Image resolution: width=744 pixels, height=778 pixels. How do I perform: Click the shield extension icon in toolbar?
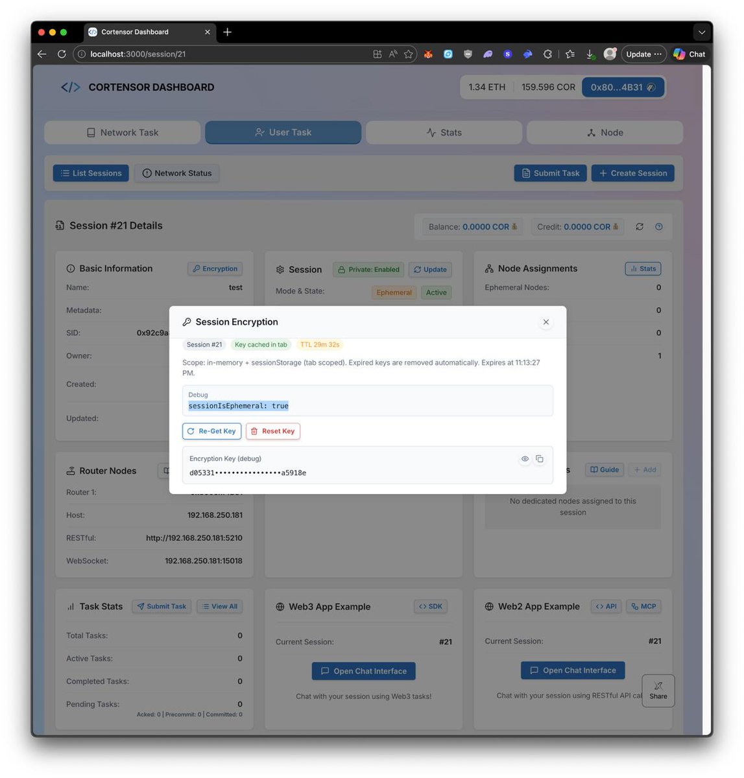tap(468, 54)
